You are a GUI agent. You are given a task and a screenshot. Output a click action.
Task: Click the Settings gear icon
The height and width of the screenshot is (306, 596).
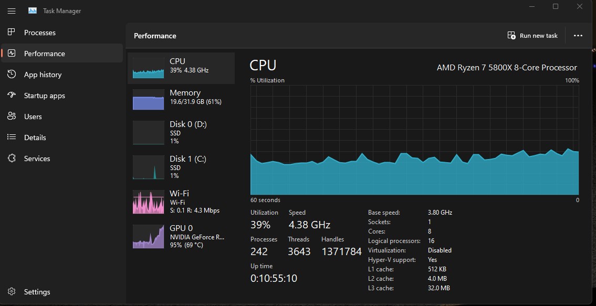click(12, 291)
